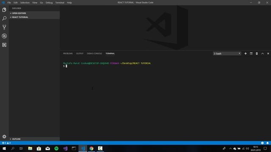Click the EXPLORER panel title
This screenshot has width=271, height=152.
17,8
